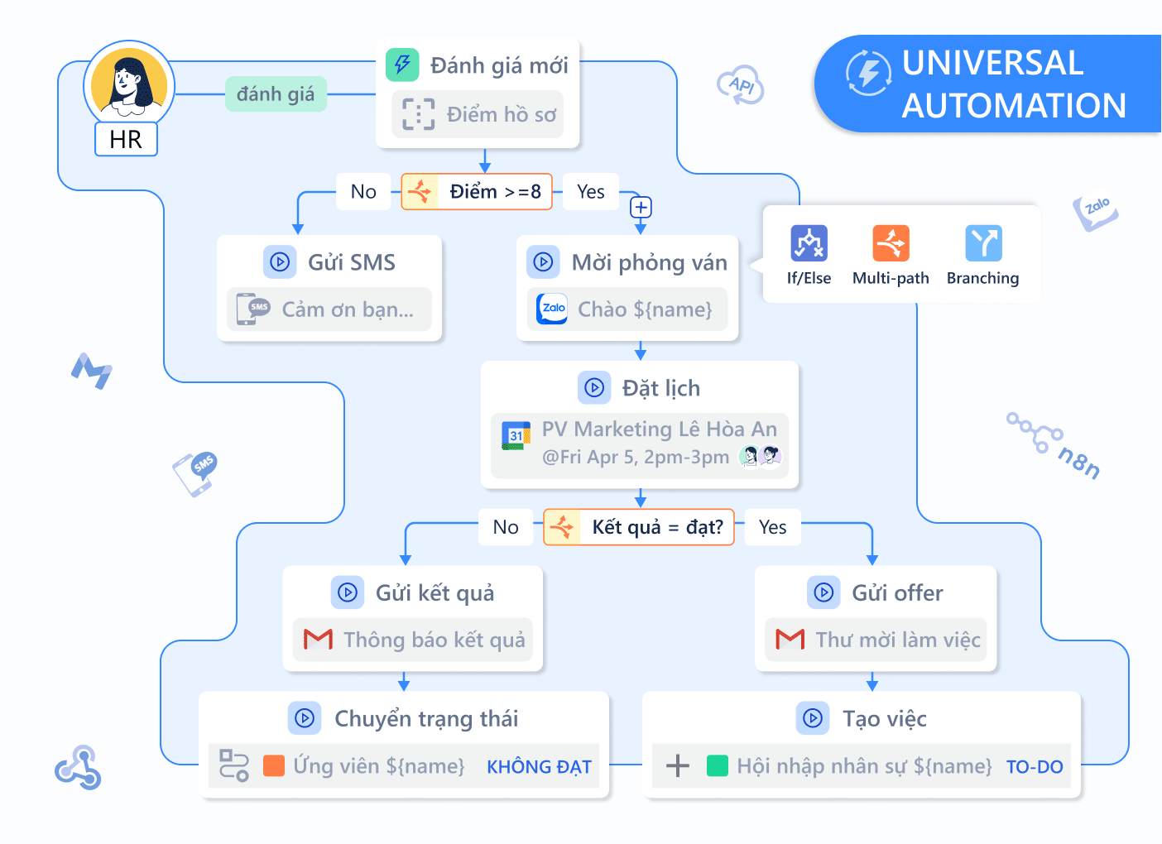Click the orange color square beside Ứng viên
This screenshot has width=1162, height=844.
274,765
